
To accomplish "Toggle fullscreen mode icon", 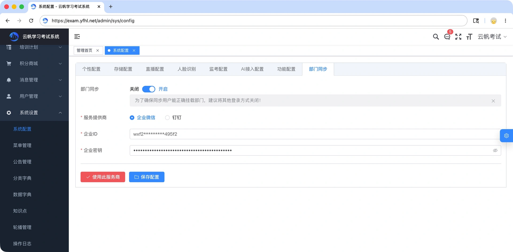I will [x=458, y=37].
